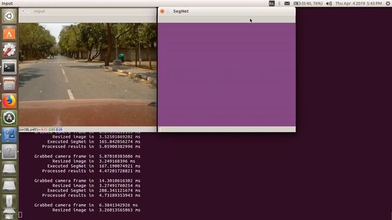Open the Files cabinet icon in dock
This screenshot has width=392, height=220.
(9, 84)
